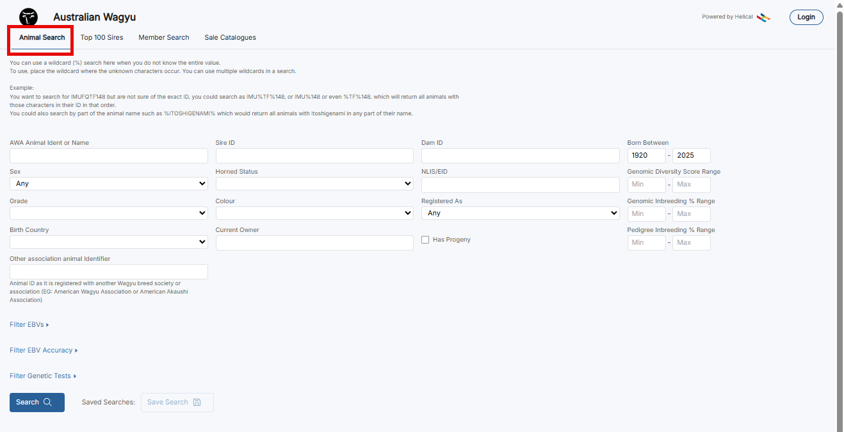Image resolution: width=844 pixels, height=432 pixels.
Task: Click the Helical rainbow logo icon
Action: point(763,17)
